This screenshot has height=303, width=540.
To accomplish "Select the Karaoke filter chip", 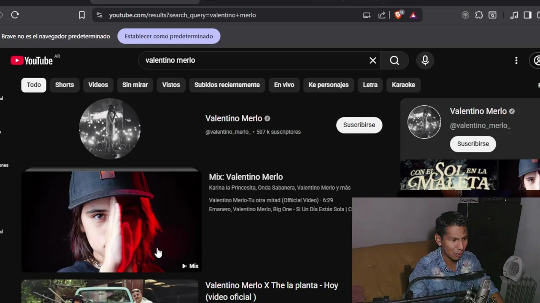I will (403, 85).
